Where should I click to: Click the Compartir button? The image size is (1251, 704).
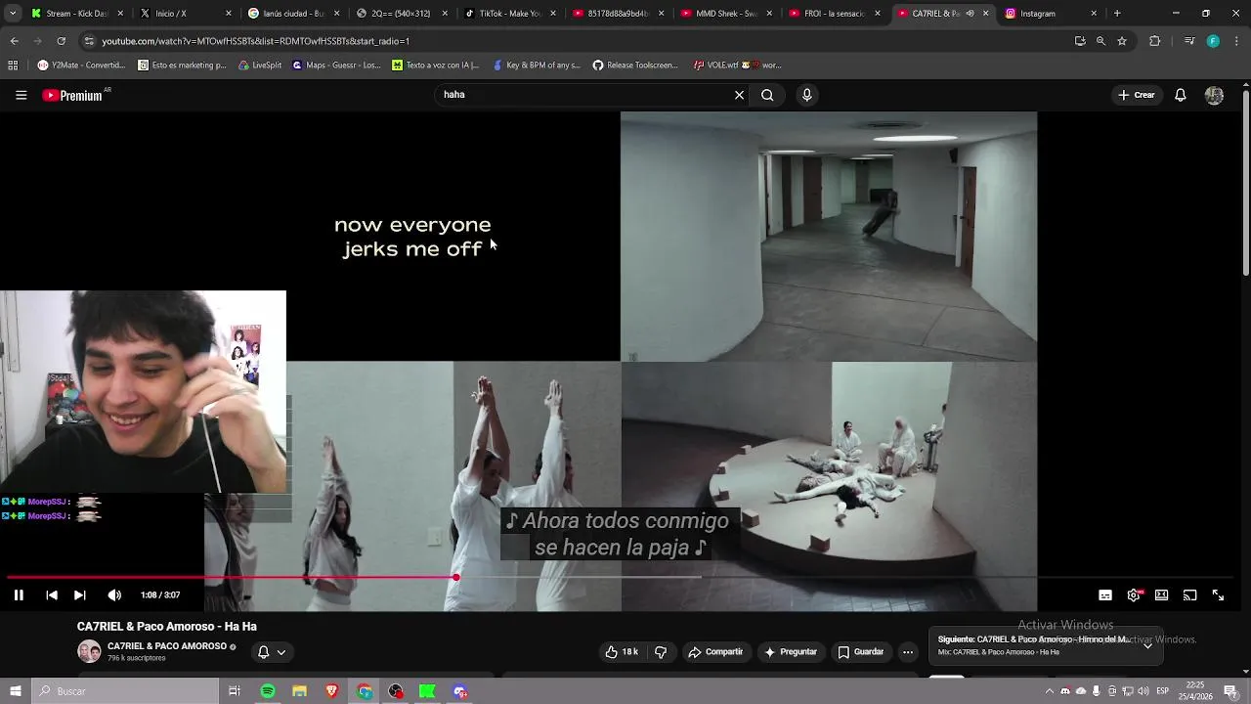click(x=715, y=652)
